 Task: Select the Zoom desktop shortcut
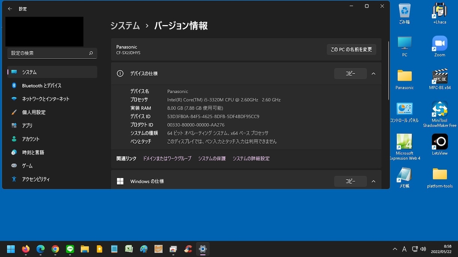(x=440, y=46)
